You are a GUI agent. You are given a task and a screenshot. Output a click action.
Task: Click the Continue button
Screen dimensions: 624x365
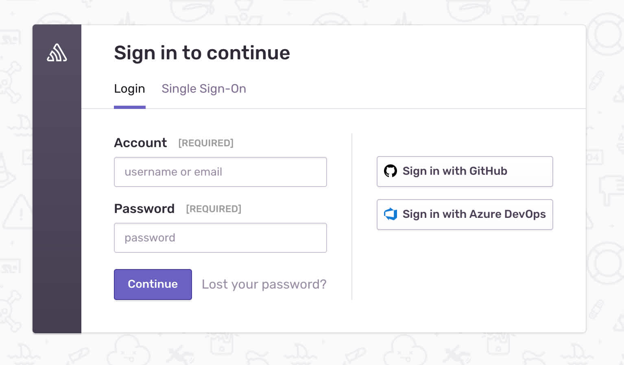point(153,284)
